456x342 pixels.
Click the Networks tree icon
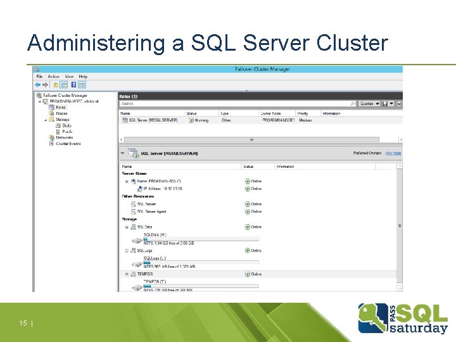click(x=51, y=137)
